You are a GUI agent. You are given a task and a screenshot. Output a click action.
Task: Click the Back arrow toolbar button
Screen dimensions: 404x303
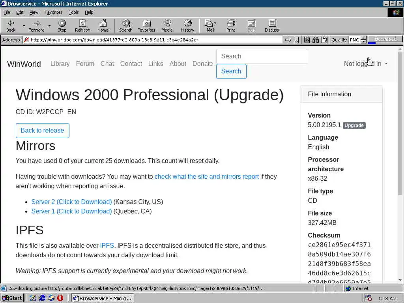[x=11, y=26]
